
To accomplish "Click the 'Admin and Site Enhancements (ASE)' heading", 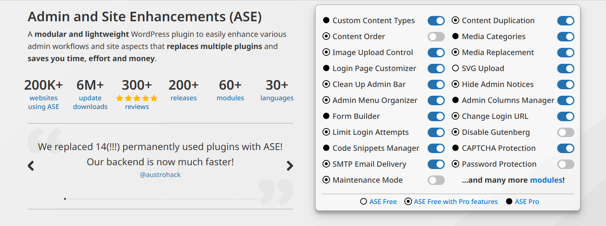I will (x=145, y=17).
